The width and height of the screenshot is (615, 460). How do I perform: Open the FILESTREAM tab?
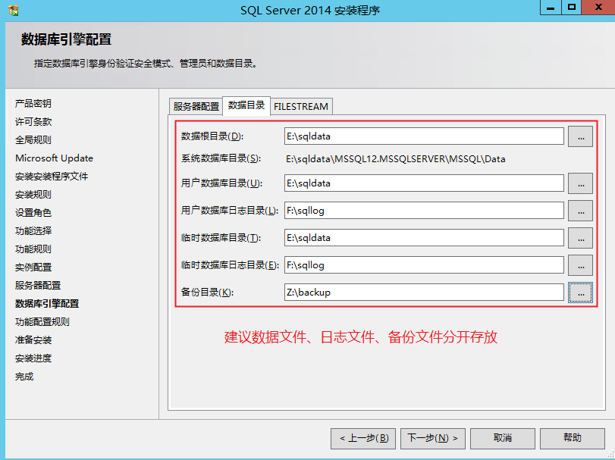point(301,106)
